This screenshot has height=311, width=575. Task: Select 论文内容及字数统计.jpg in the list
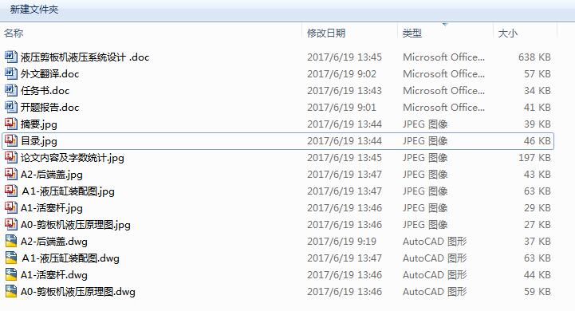pos(73,158)
